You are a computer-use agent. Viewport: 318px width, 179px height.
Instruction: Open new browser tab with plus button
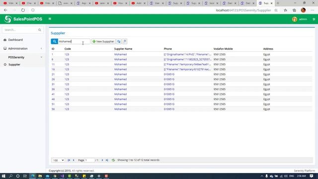click(x=278, y=3)
